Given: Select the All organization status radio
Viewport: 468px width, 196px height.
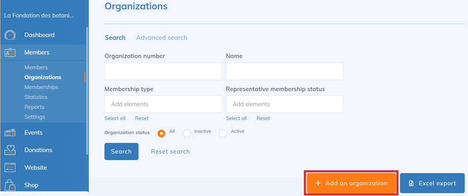Looking at the screenshot, I should 161,134.
